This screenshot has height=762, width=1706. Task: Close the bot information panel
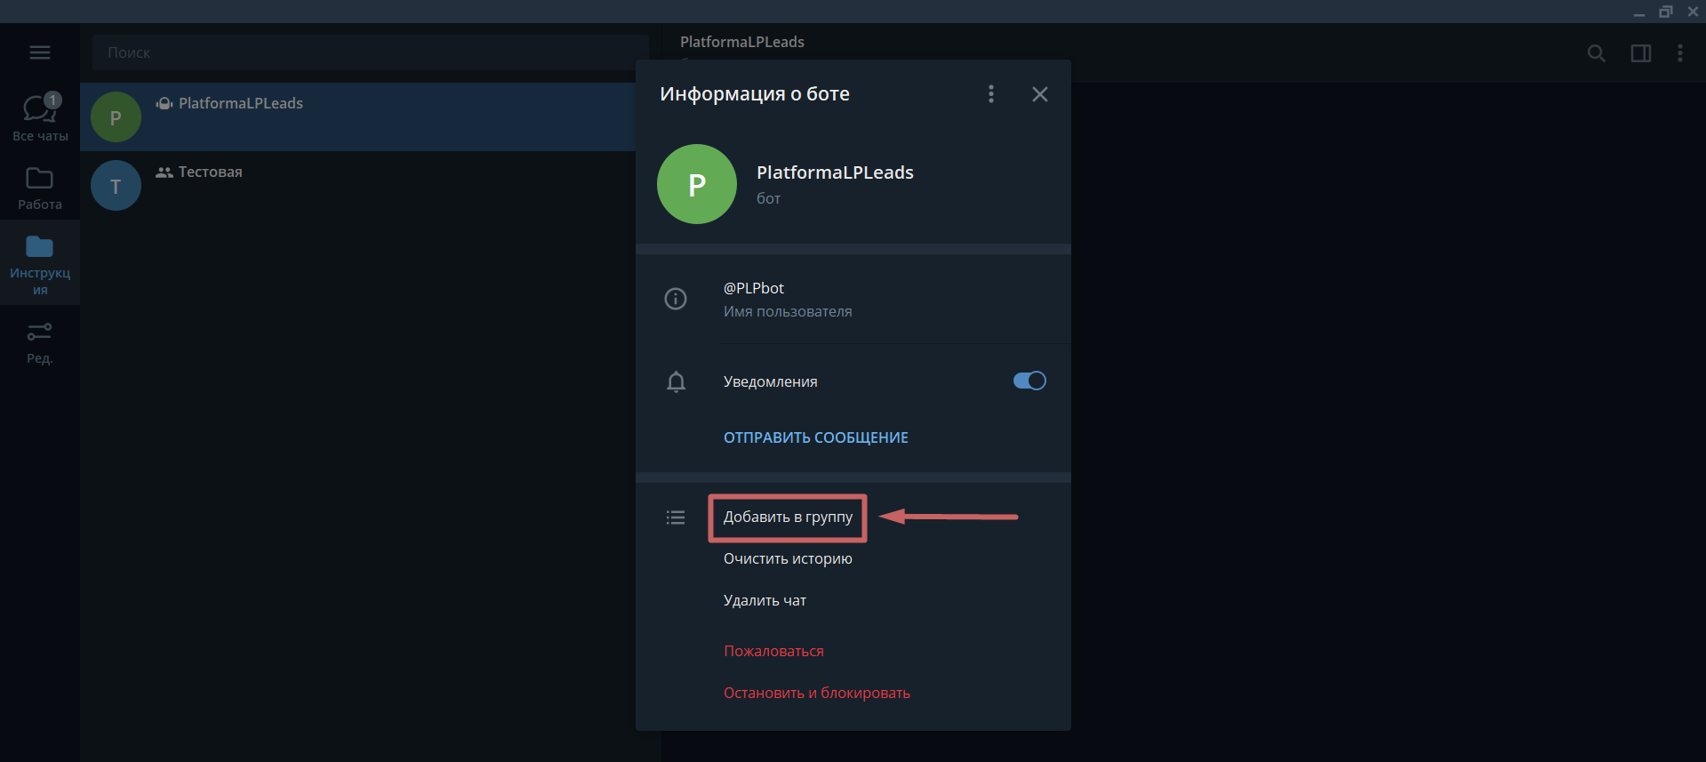click(1039, 94)
